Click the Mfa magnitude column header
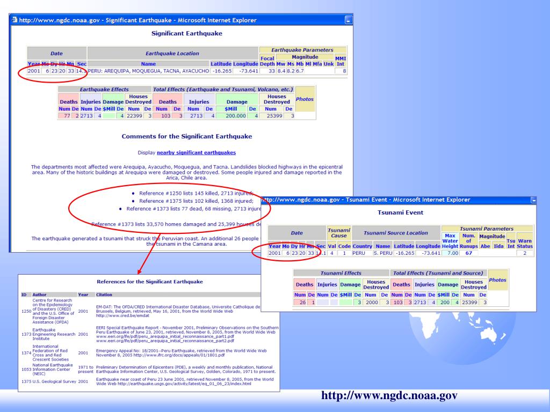Image resolution: width=550 pixels, height=412 pixels. click(x=317, y=64)
